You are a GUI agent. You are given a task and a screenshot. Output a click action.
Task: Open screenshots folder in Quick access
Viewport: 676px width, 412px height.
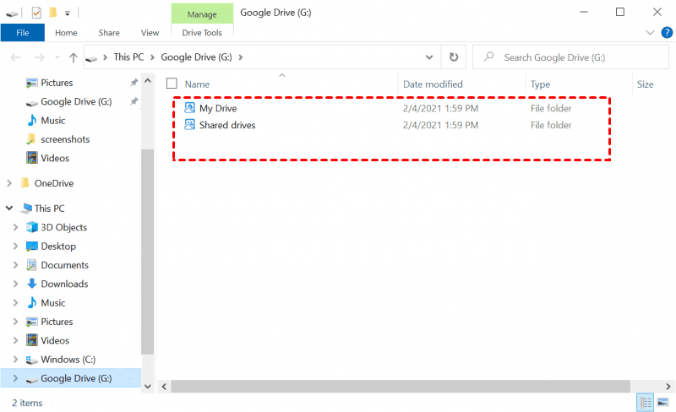(65, 139)
